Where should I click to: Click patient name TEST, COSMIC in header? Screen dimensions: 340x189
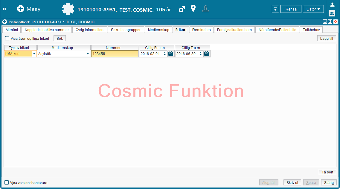tap(136, 10)
